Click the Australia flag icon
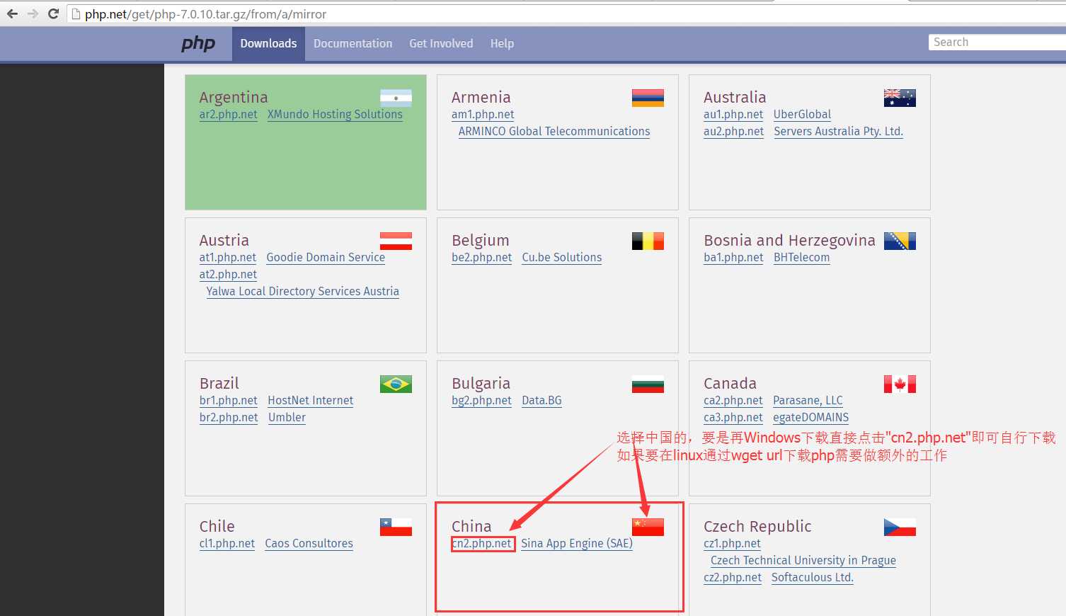Viewport: 1066px width, 616px height. coord(900,98)
